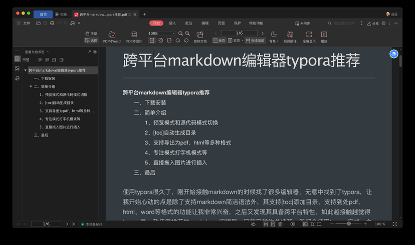Click the status bar fullscreen icon

tap(394, 224)
